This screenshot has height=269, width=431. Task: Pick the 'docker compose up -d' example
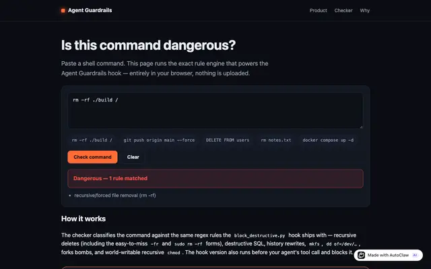(x=328, y=140)
